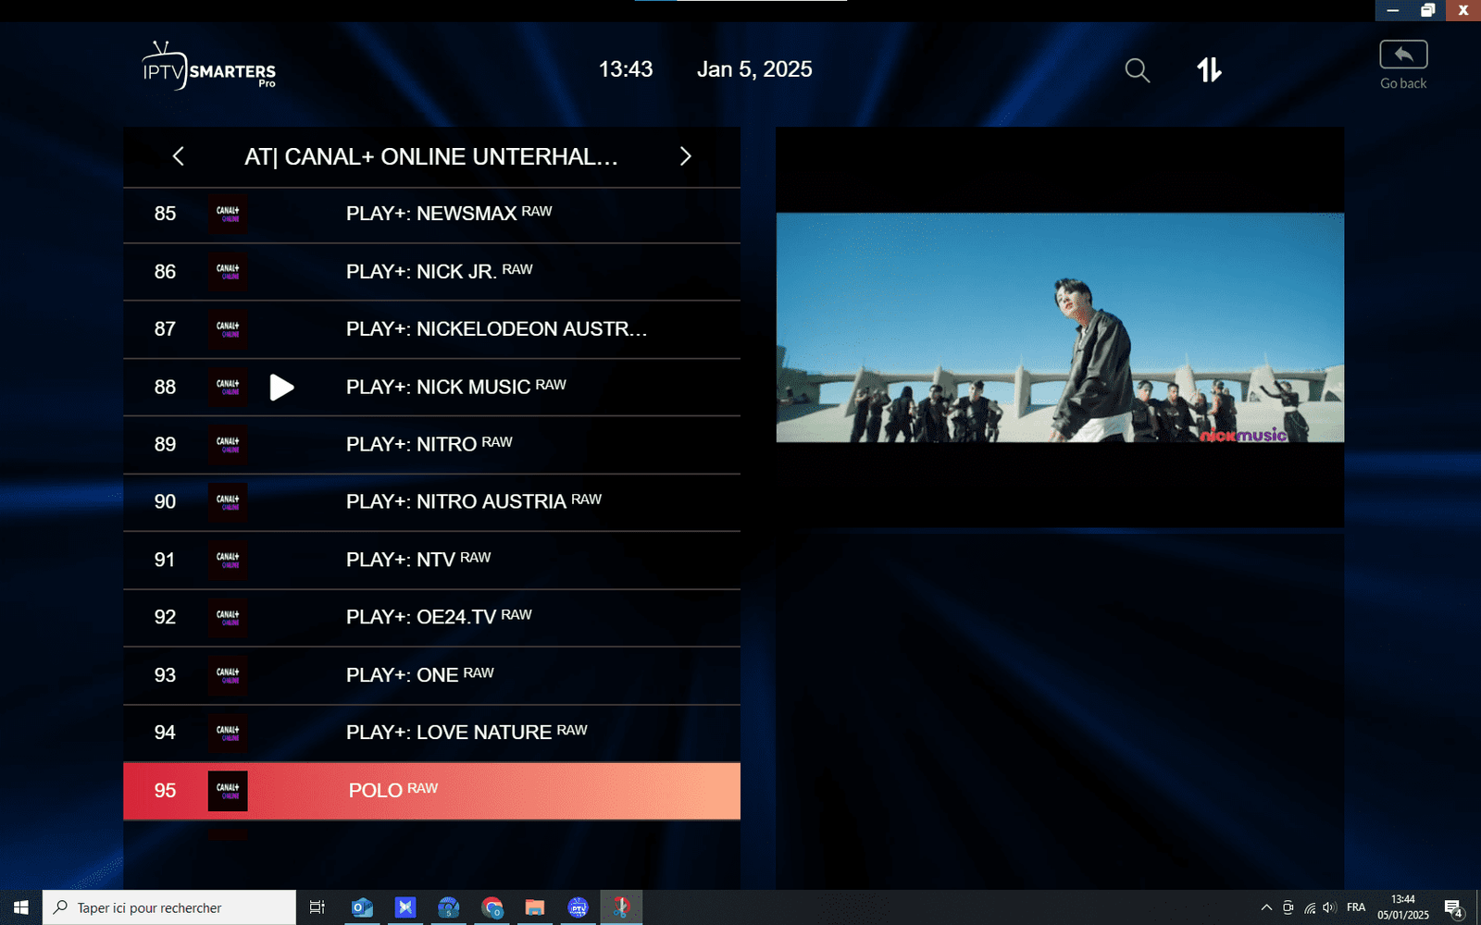Click the sort arrows icon
The height and width of the screenshot is (925, 1481).
[x=1209, y=69]
